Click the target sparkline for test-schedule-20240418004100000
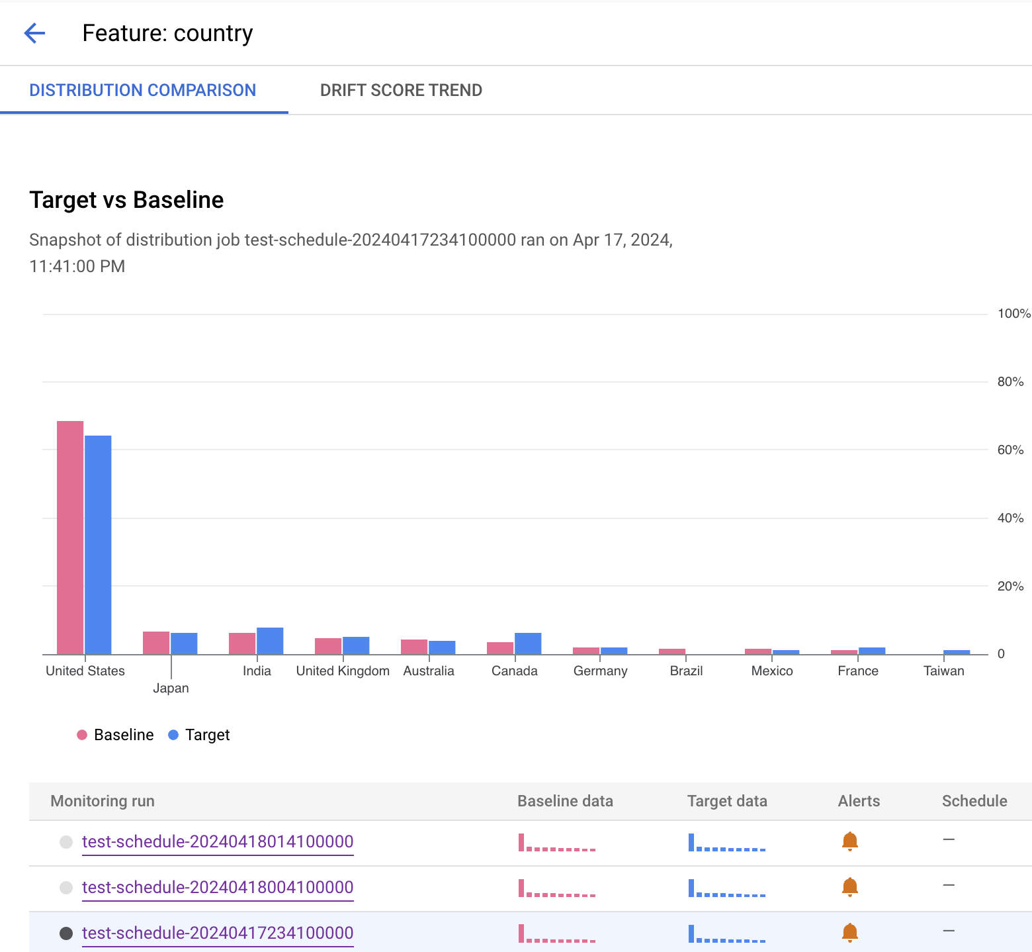Image resolution: width=1032 pixels, height=952 pixels. click(x=726, y=889)
